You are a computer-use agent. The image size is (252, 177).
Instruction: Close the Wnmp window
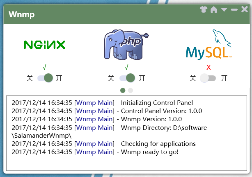[245, 9]
